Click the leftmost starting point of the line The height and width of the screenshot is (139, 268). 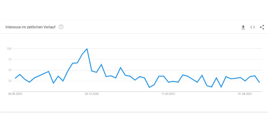pos(15,78)
